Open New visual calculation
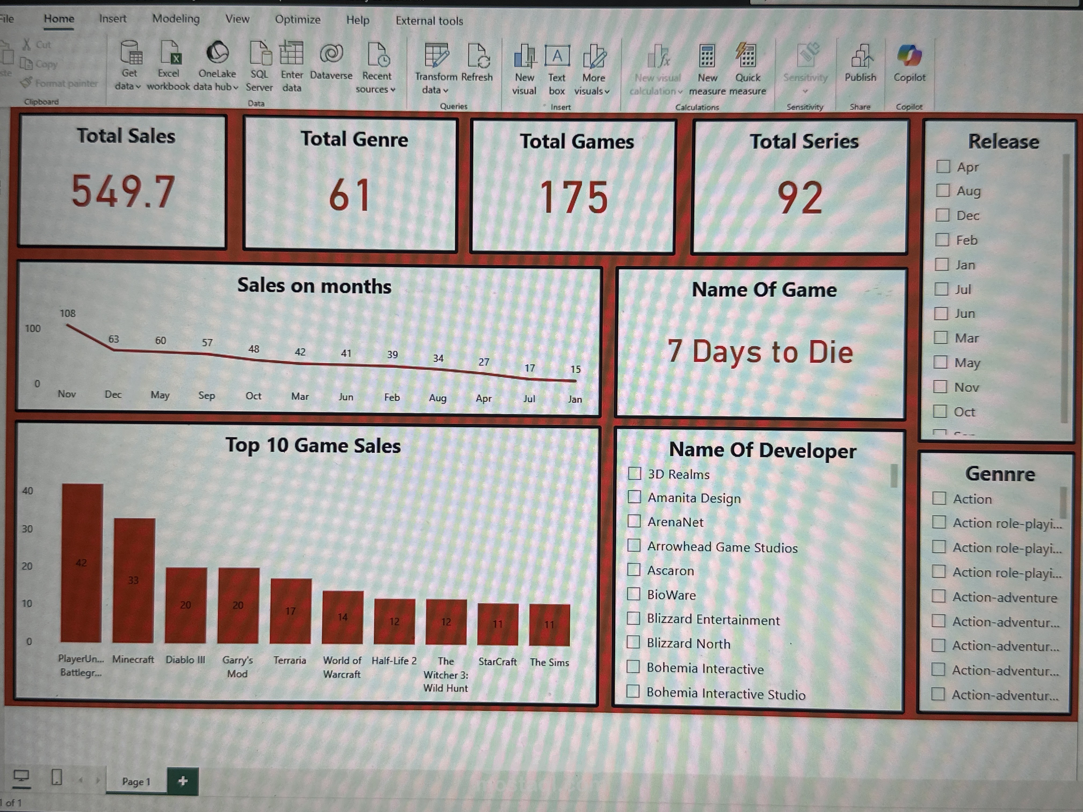The image size is (1083, 812). click(x=656, y=70)
